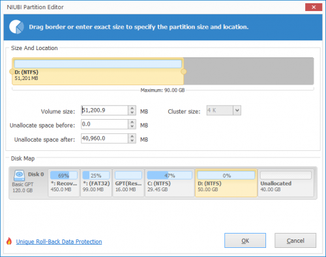326x257 pixels.
Task: Click the Cancel button
Action: click(x=295, y=241)
